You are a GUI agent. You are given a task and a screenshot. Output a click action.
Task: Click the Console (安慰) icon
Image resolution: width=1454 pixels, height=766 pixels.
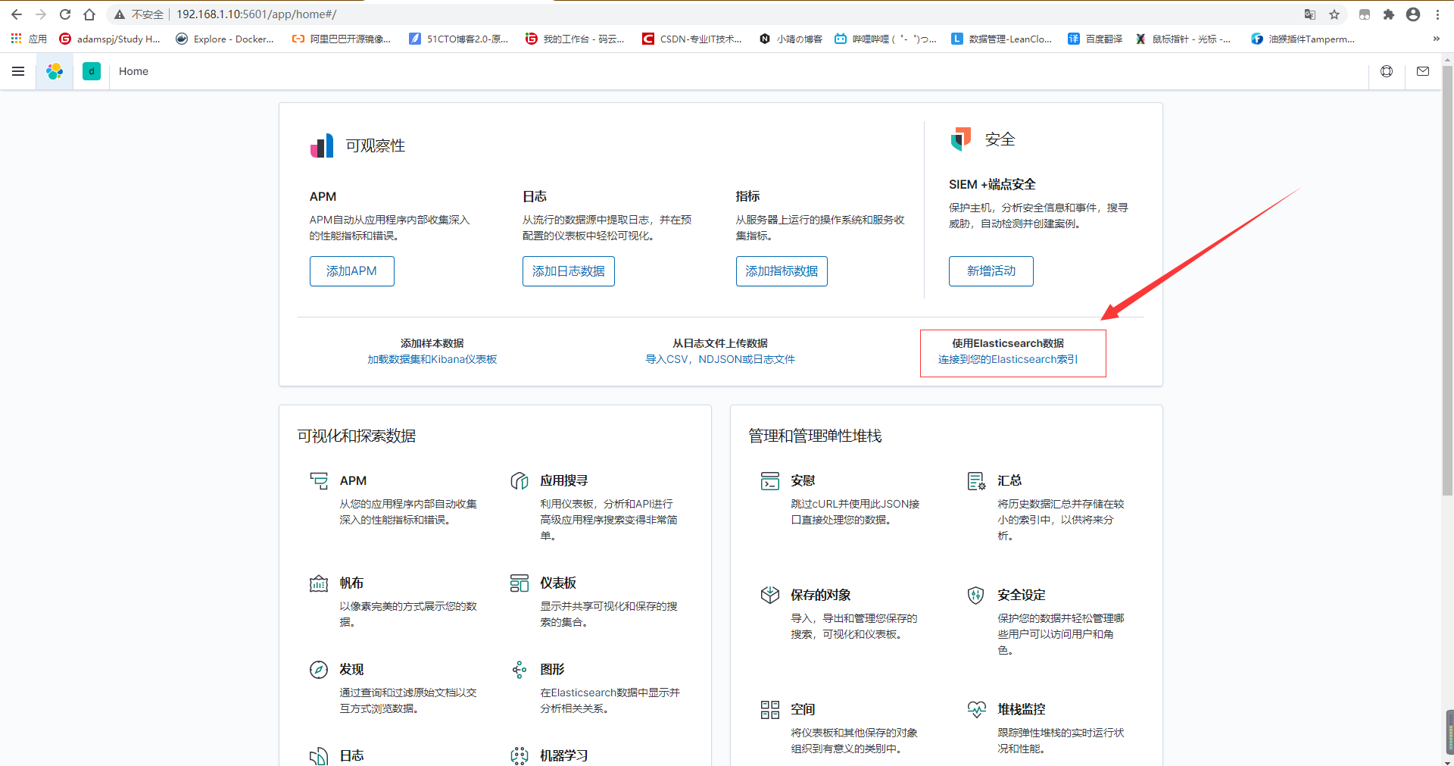770,480
